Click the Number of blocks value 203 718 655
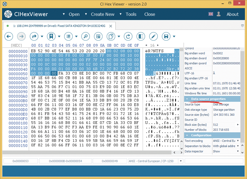The width and height of the screenshot is (247, 179). click(x=221, y=130)
